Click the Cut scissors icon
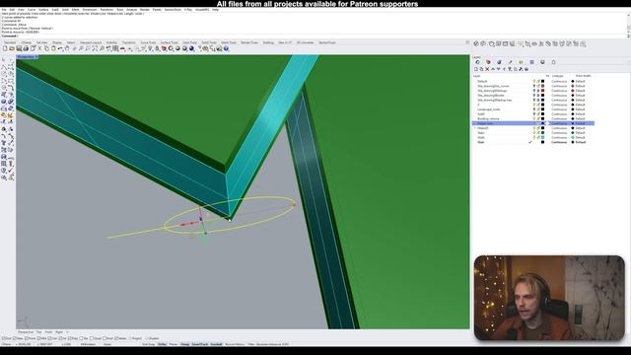The width and height of the screenshot is (631, 355). (x=39, y=48)
